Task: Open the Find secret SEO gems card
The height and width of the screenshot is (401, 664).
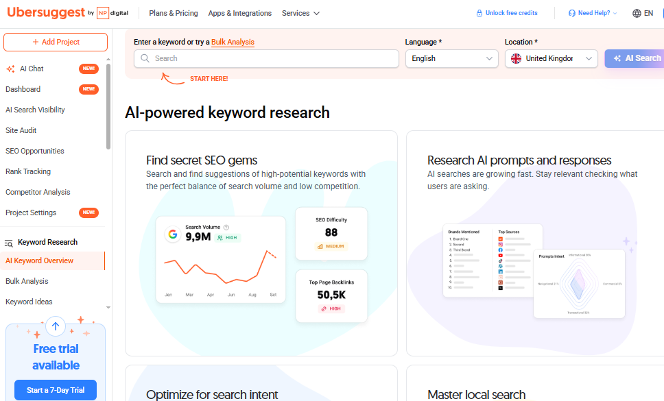Action: click(x=261, y=243)
